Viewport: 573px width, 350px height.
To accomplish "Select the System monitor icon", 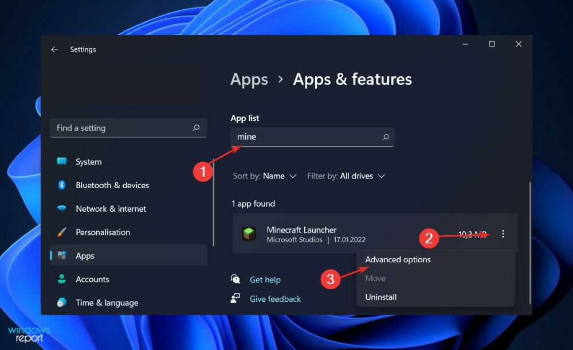I will click(62, 161).
